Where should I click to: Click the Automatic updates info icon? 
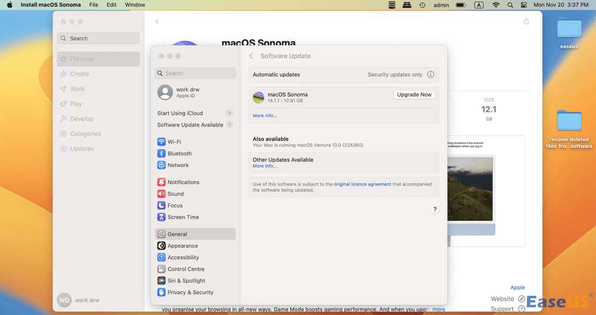(431, 75)
